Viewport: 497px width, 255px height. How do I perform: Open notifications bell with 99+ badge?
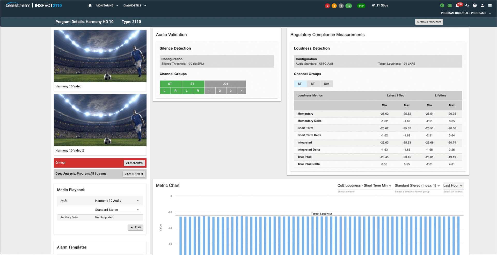tap(458, 5)
